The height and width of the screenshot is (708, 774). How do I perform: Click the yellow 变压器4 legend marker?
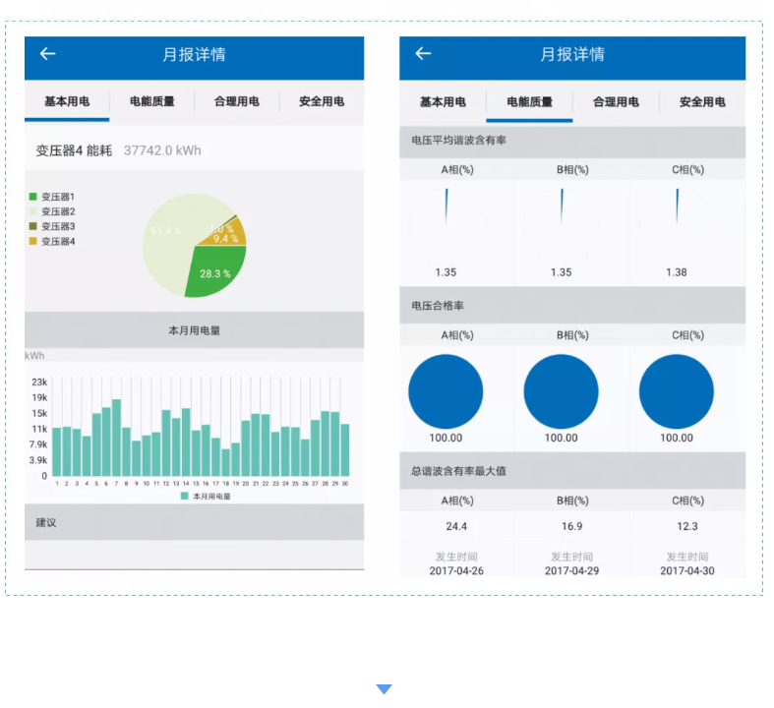point(32,241)
